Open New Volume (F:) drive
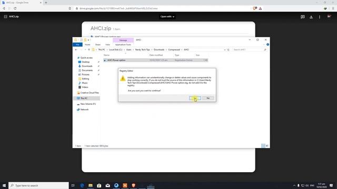Screen dimensions: 337x189 (x=88, y=104)
